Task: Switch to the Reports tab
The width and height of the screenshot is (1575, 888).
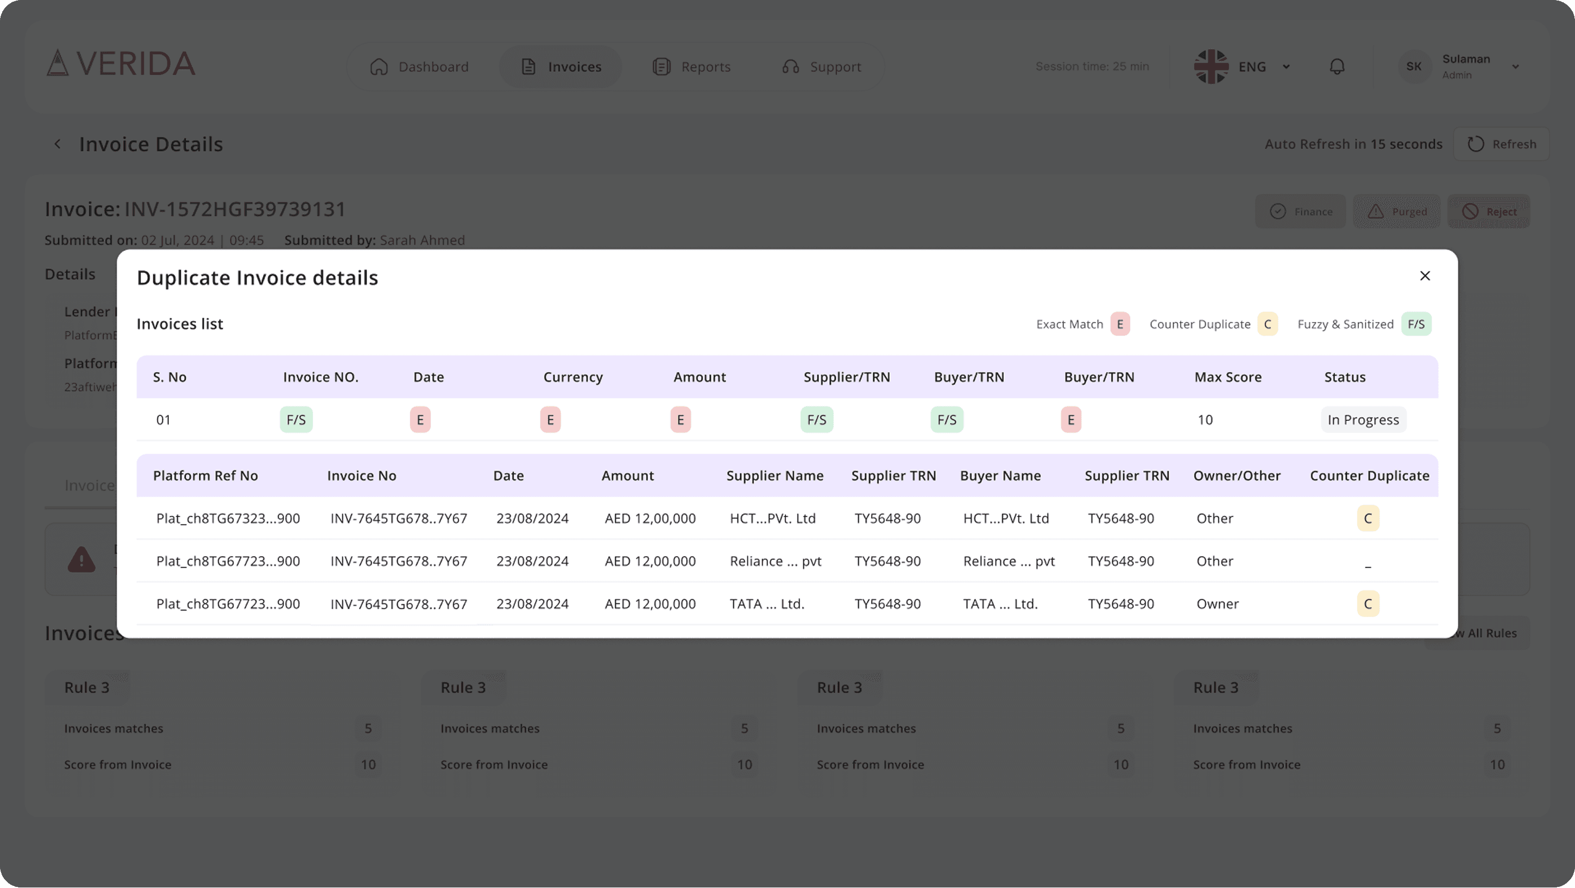Action: coord(691,67)
